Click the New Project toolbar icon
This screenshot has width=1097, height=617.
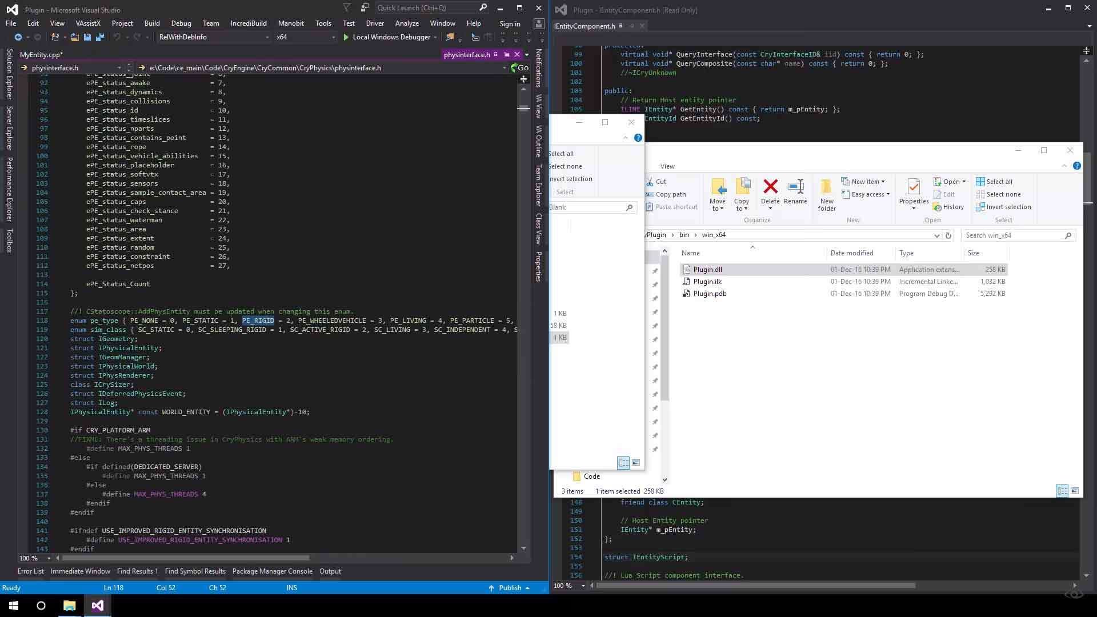coord(55,37)
